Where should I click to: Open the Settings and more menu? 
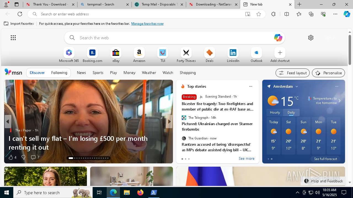coord(335,14)
